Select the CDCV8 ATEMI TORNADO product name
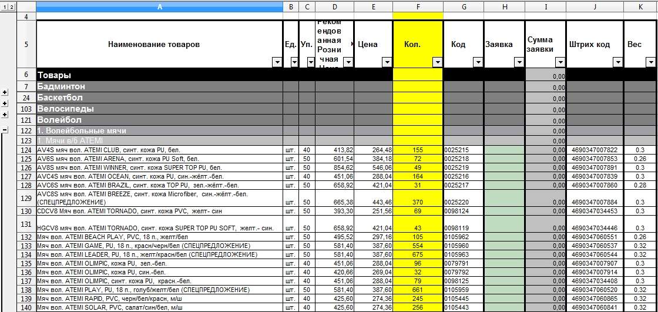This screenshot has height=312, width=658. (159, 211)
